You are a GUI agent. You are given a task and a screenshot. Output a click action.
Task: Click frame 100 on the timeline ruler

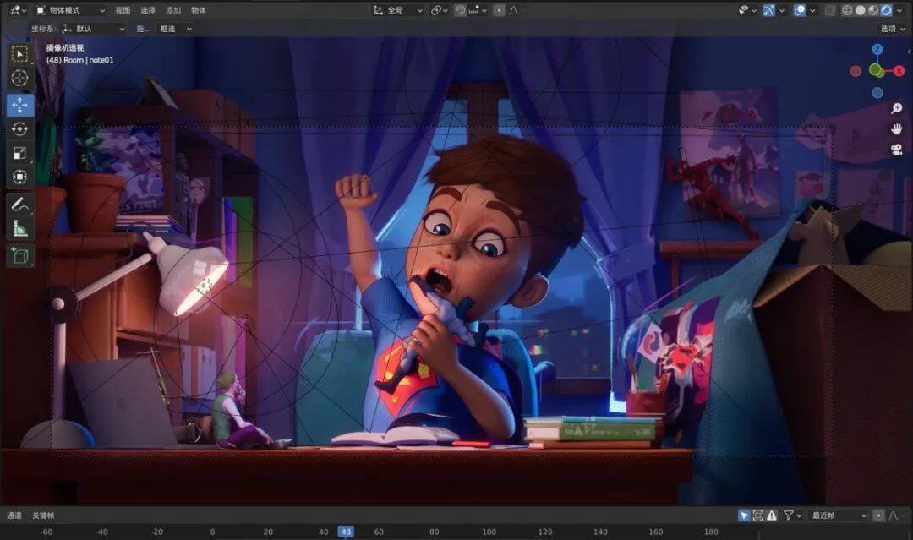[x=489, y=532]
